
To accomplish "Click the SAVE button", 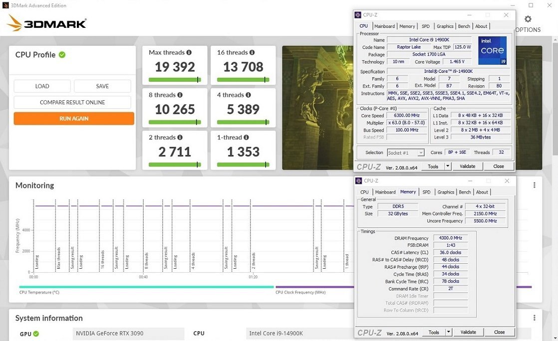I will pyautogui.click(x=102, y=86).
